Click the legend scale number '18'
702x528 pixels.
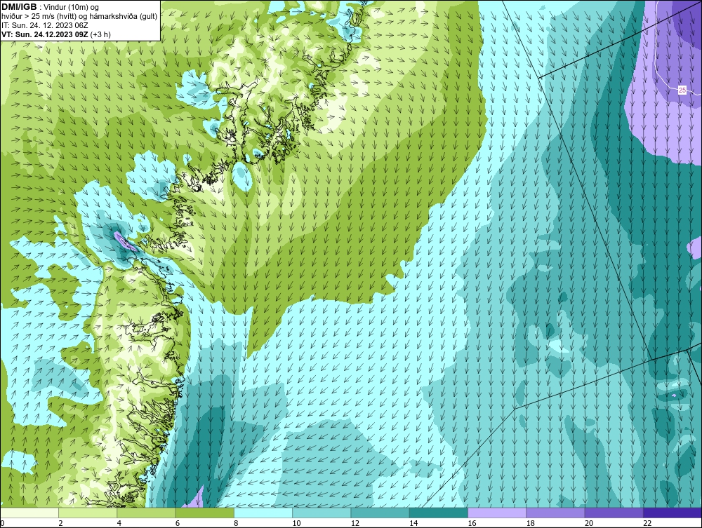pos(530,524)
